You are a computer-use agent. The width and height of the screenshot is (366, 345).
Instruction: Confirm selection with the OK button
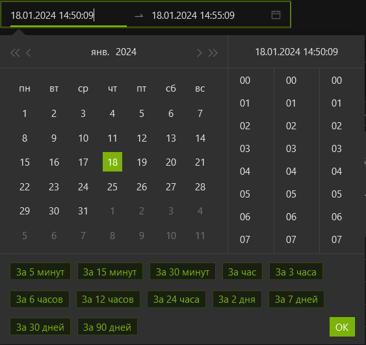click(342, 327)
